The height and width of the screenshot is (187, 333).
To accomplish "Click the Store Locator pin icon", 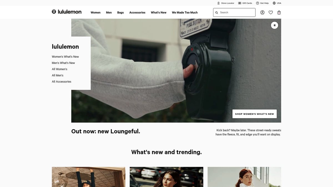I will [x=218, y=3].
